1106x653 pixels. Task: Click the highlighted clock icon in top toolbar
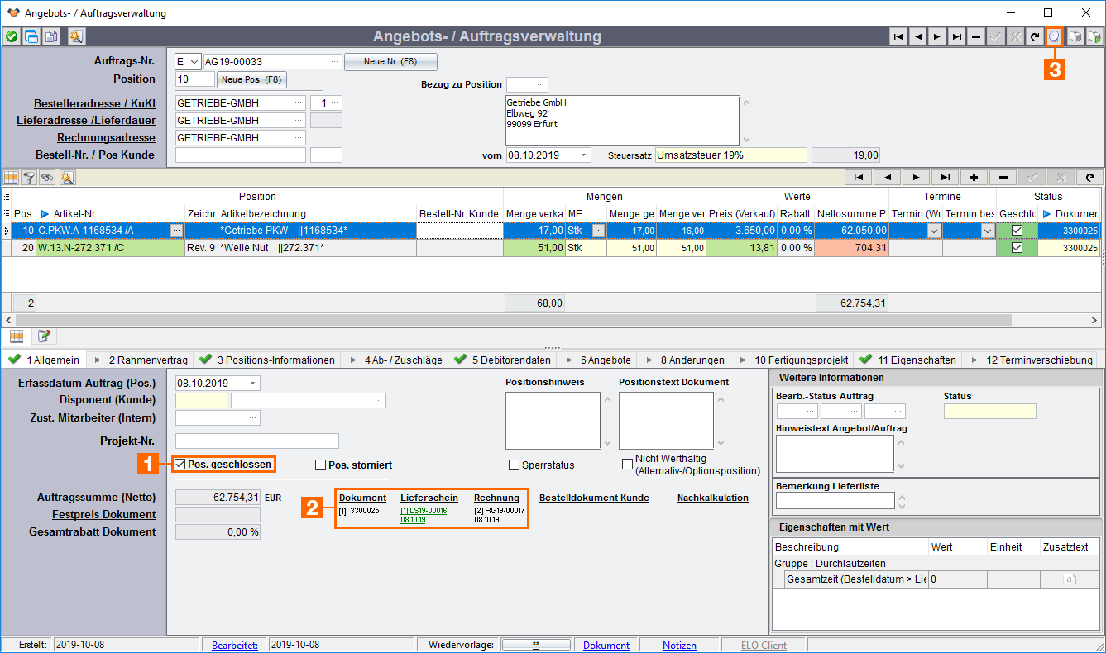click(x=1054, y=36)
